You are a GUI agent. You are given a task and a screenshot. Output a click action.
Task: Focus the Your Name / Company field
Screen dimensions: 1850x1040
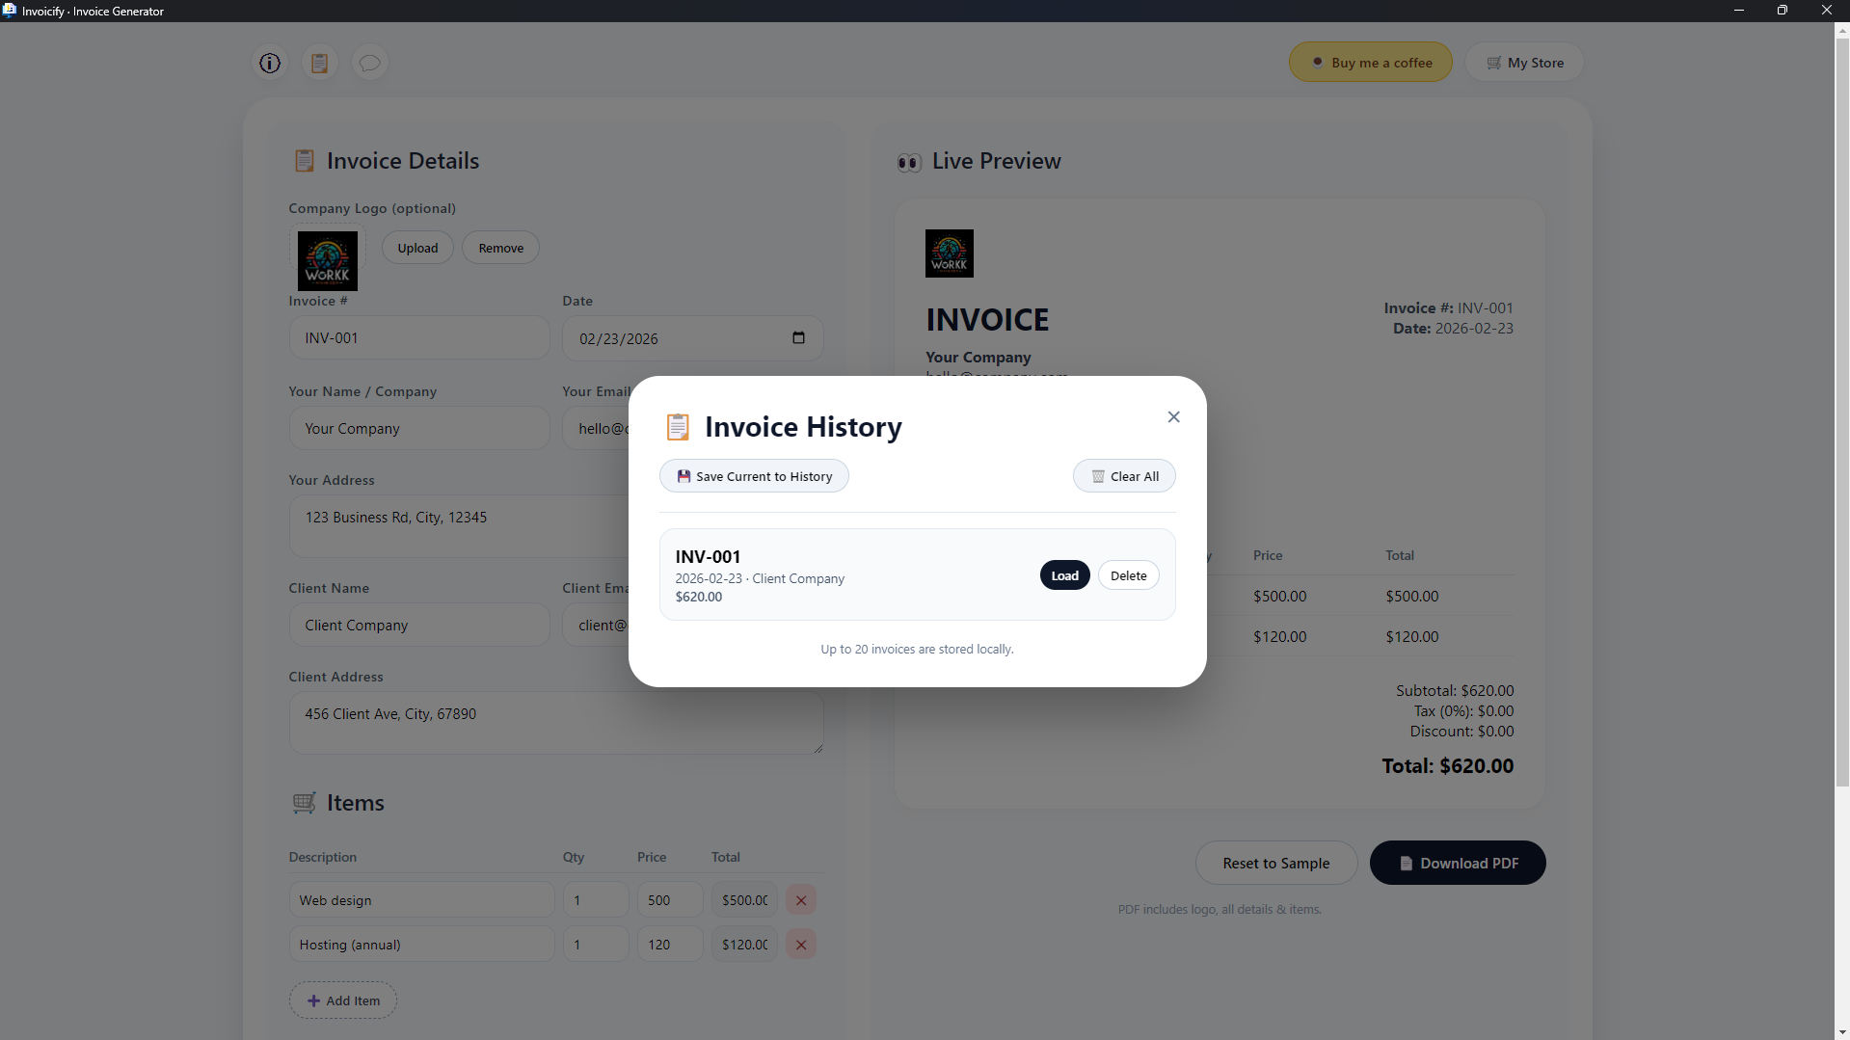(419, 429)
